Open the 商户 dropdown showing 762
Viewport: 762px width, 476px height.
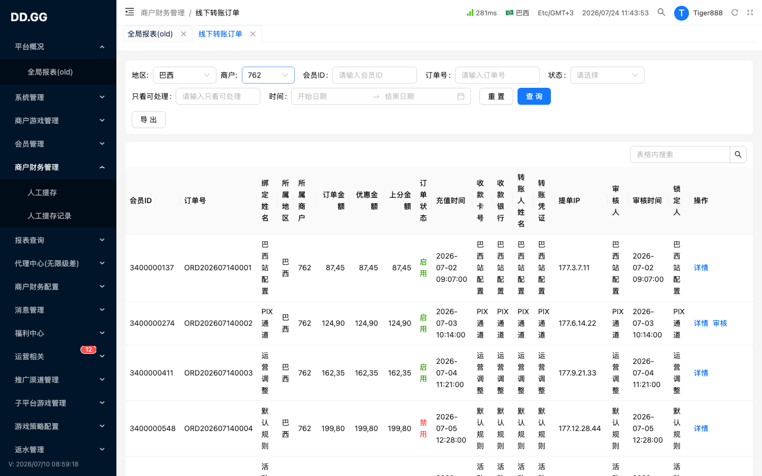tap(268, 75)
